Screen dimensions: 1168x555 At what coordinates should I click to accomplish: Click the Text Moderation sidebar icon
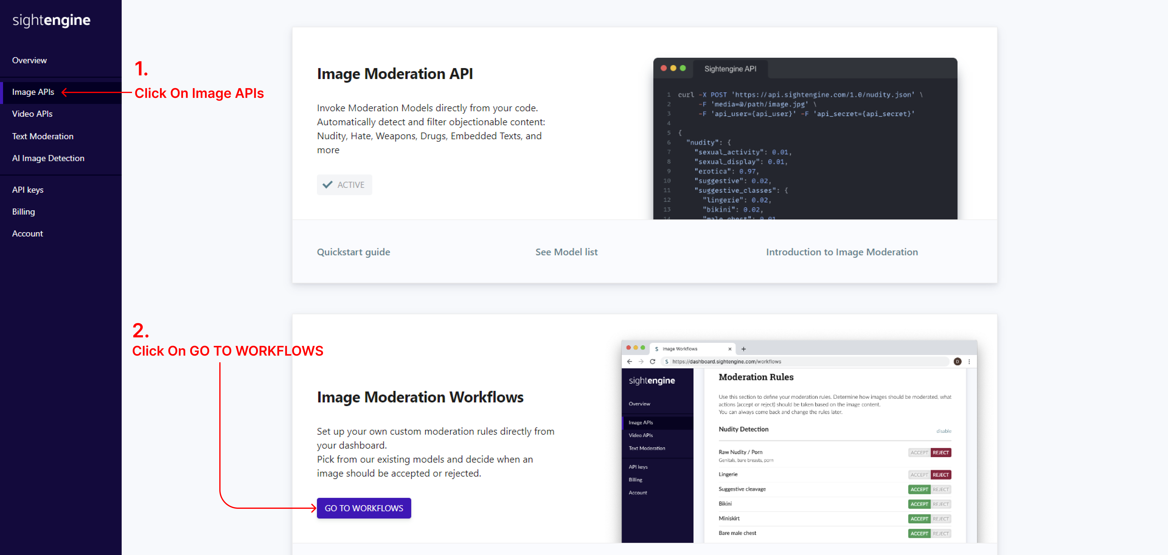pos(43,136)
